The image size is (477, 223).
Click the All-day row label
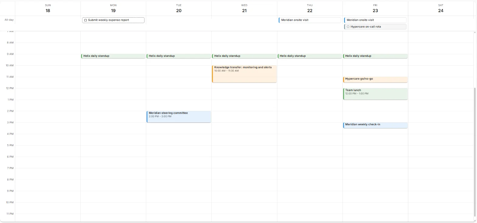[9, 20]
